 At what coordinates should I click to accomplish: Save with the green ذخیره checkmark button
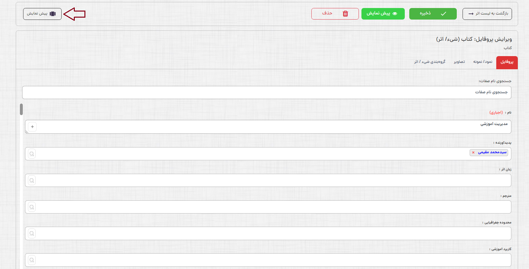pos(433,14)
